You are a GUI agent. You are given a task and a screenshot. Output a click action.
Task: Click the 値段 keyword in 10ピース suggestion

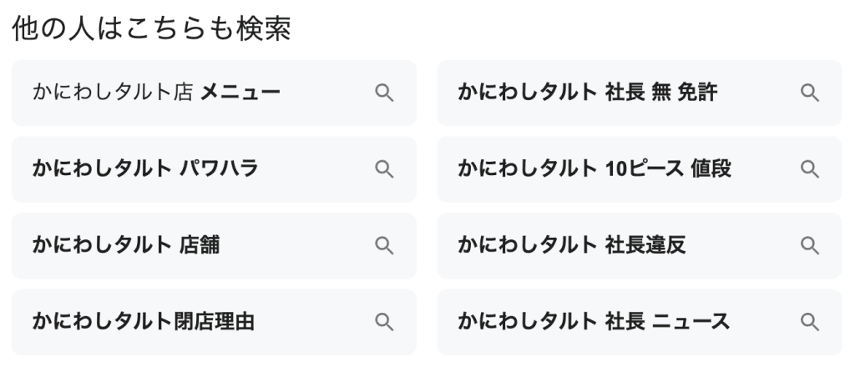coord(711,169)
